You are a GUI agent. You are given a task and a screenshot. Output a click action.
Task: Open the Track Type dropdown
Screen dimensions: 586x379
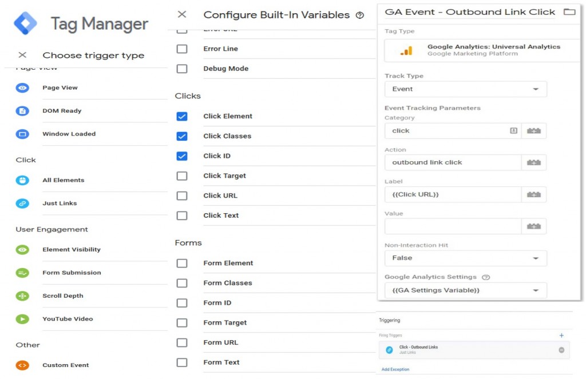(466, 89)
